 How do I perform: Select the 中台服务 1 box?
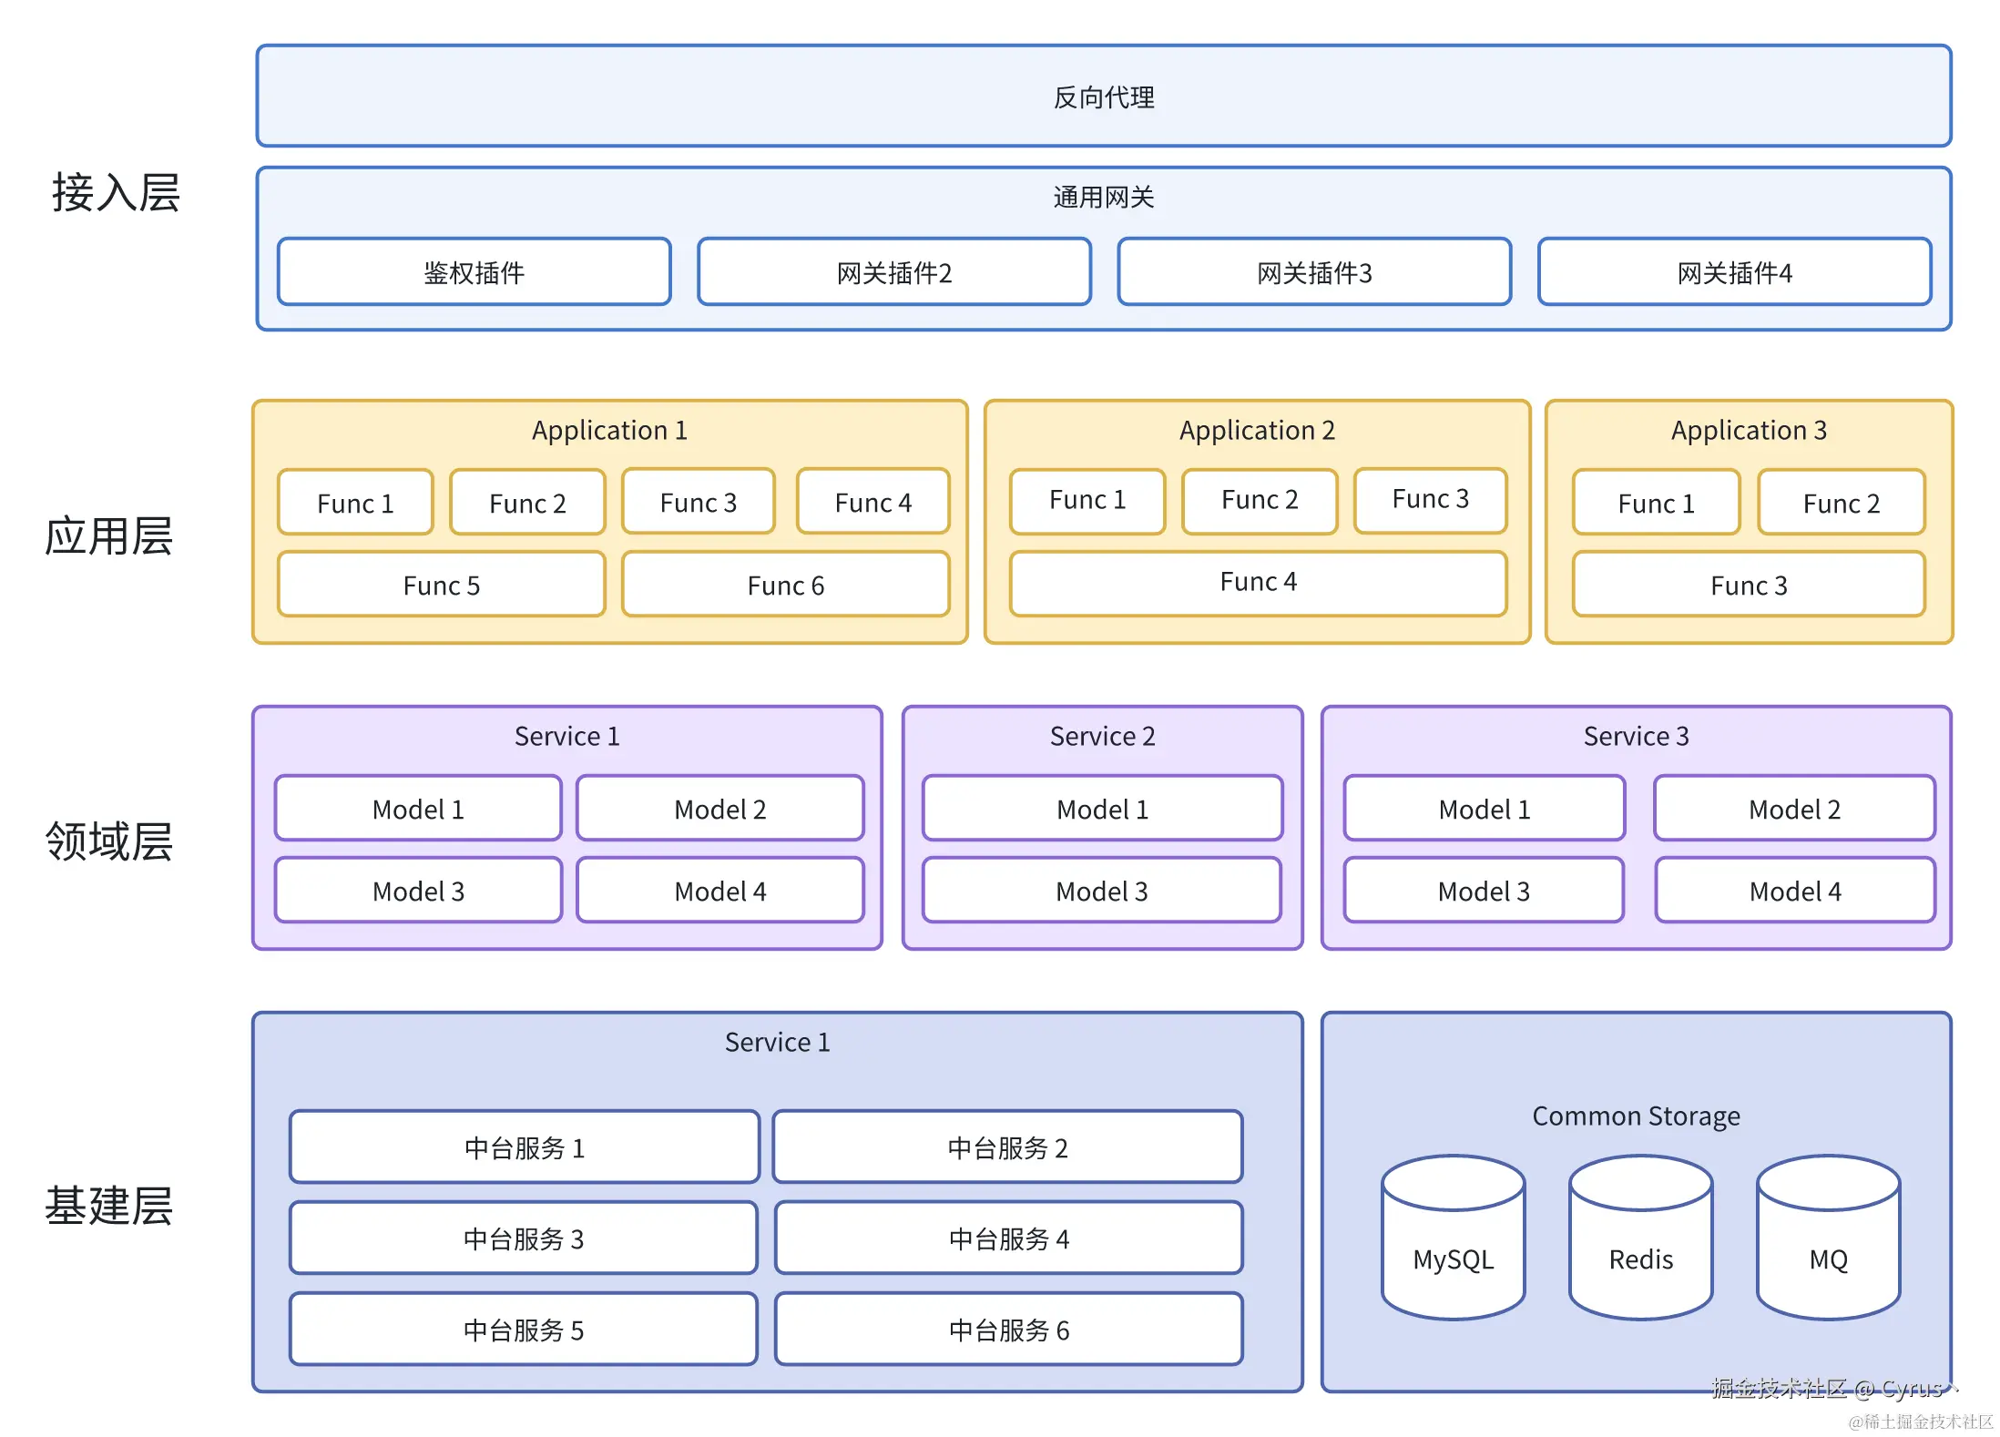[525, 1147]
